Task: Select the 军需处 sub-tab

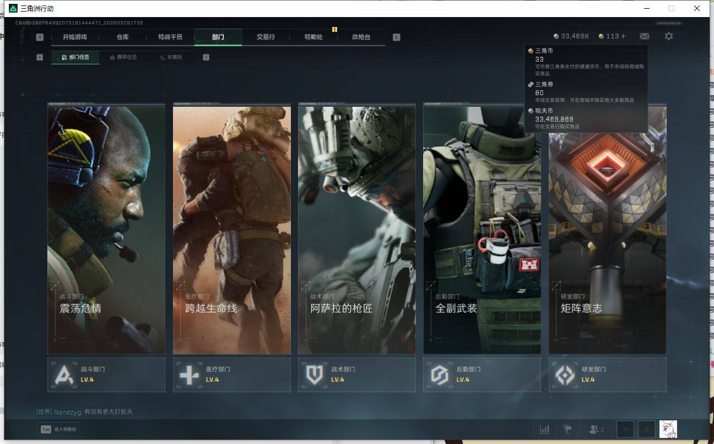Action: (x=171, y=57)
